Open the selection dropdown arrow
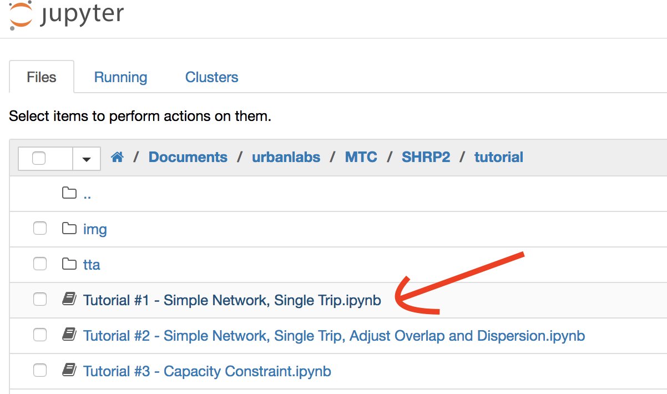This screenshot has height=394, width=667. point(87,159)
